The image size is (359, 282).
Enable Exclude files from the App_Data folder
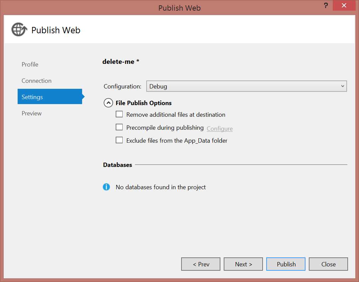(119, 140)
